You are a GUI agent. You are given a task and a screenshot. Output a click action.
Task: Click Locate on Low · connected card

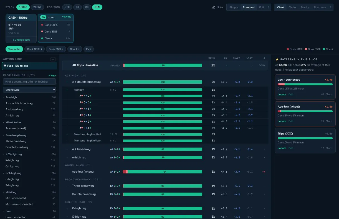point(282,94)
